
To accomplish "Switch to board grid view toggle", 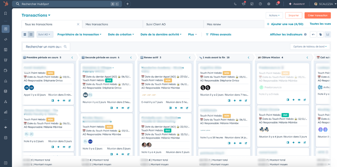I will point(31,34).
